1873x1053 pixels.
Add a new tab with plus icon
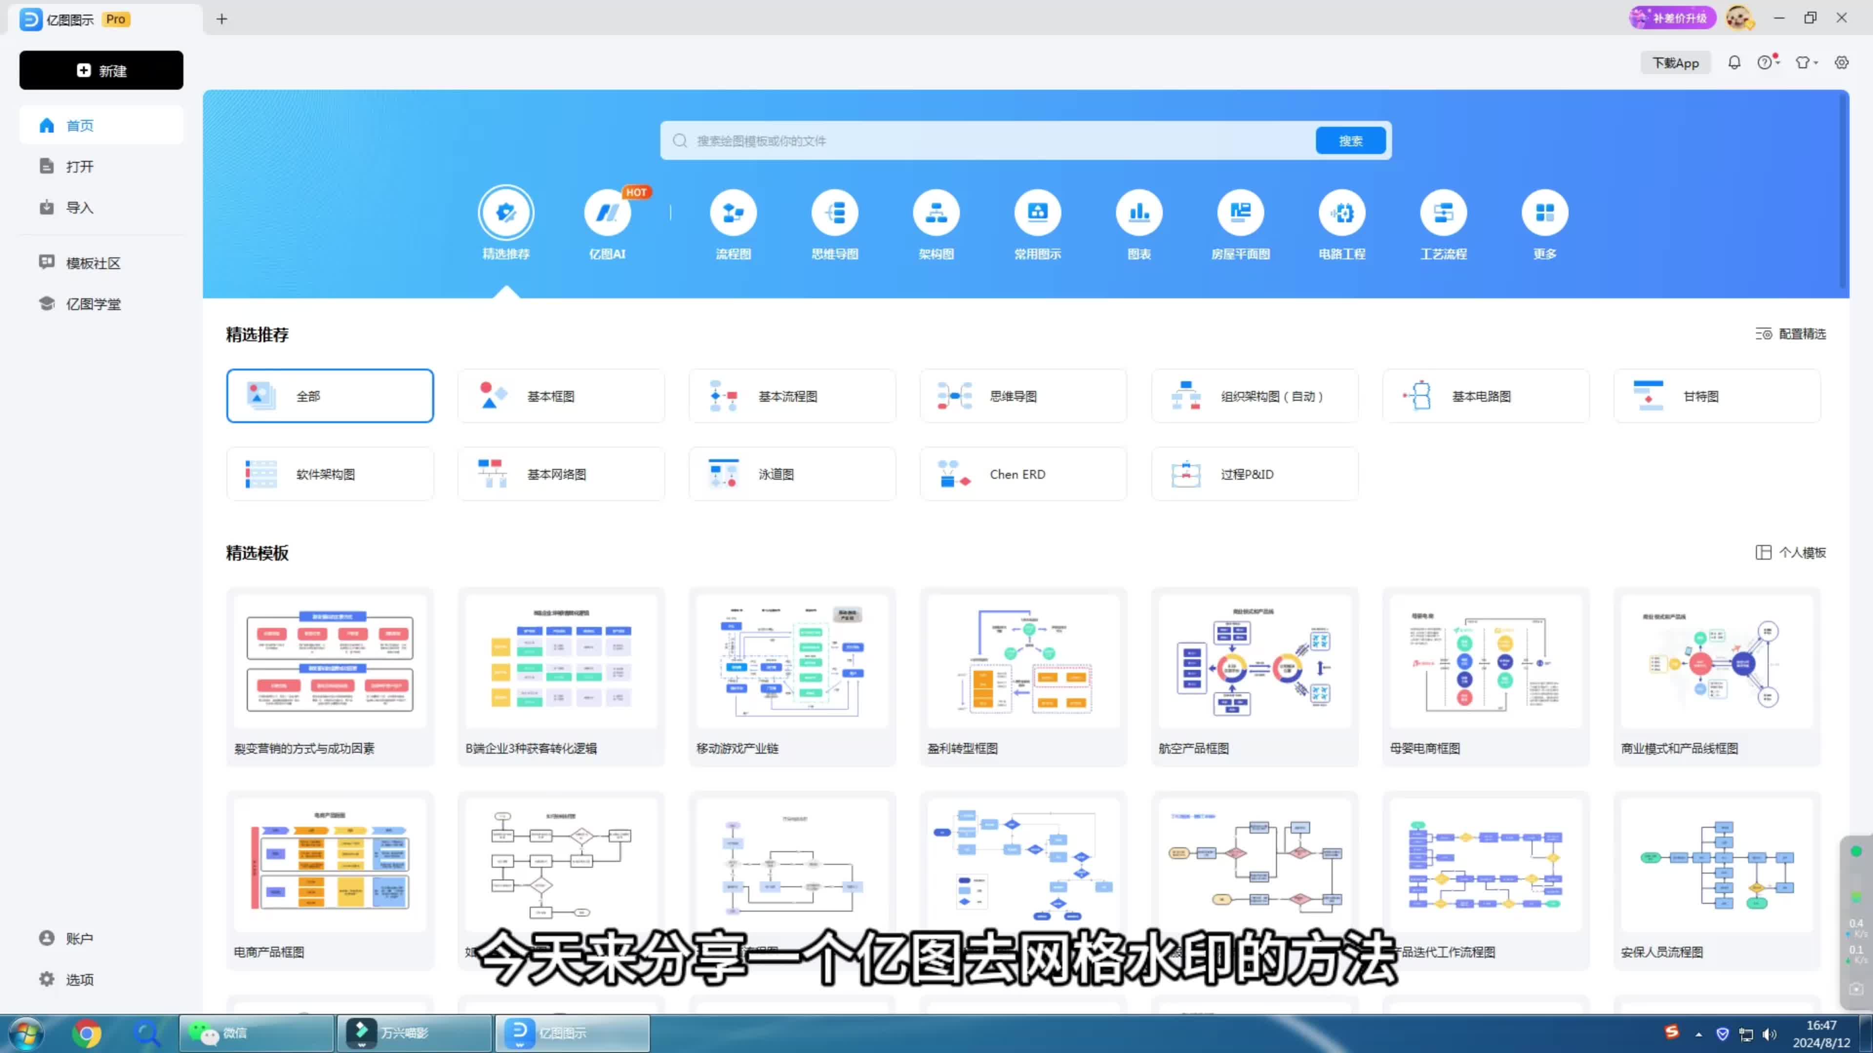222,19
